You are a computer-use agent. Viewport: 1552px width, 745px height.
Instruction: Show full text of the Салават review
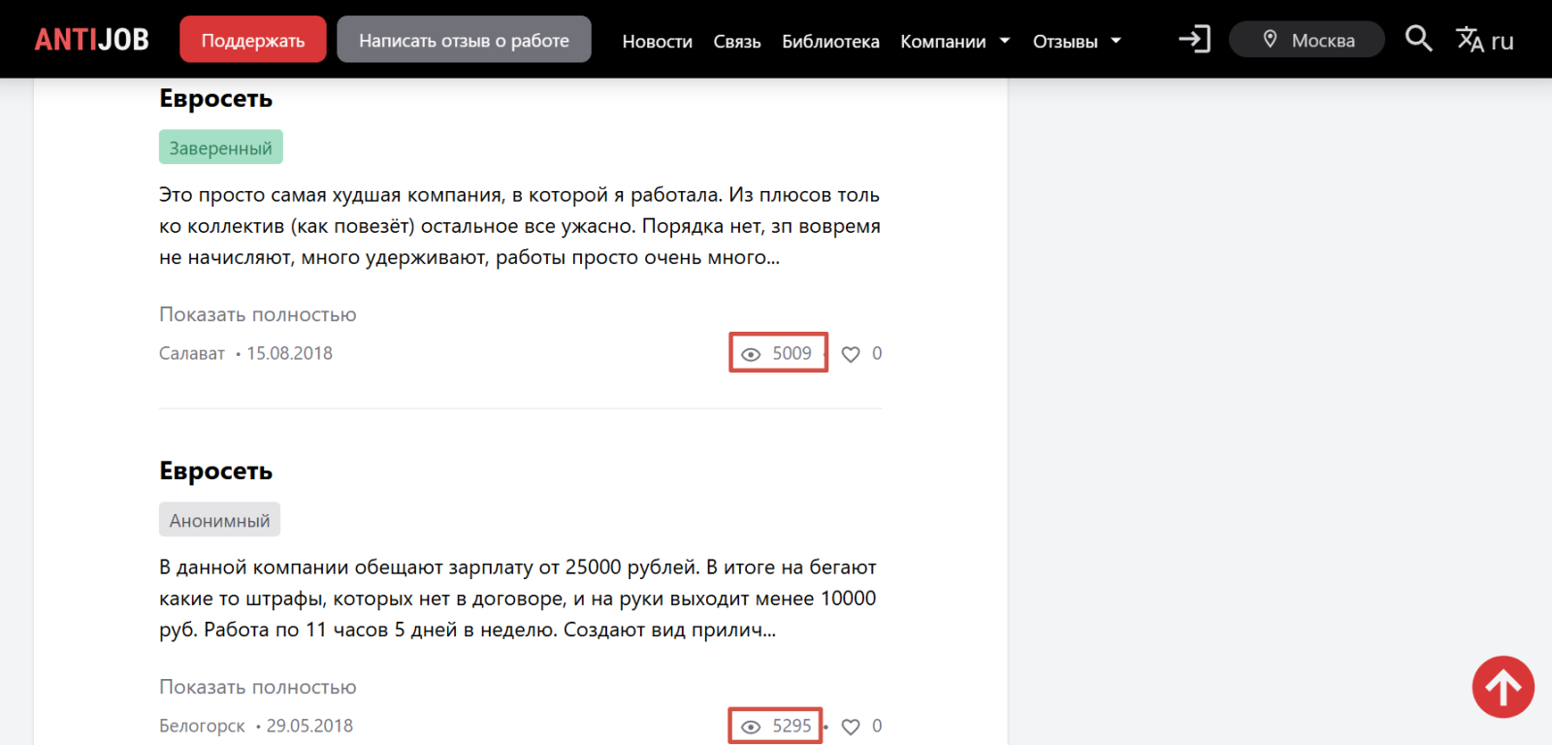click(x=258, y=314)
